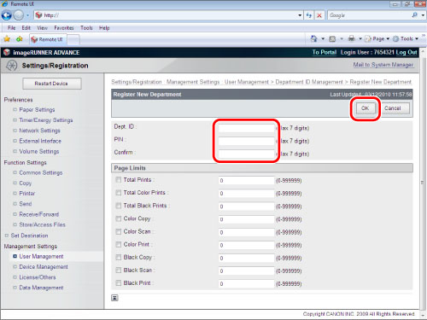Click the Total Prints value field
Viewport: 427px width, 320px height.
[246, 180]
